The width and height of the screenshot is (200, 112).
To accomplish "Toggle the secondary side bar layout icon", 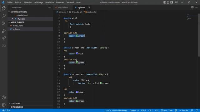I will [172, 2].
